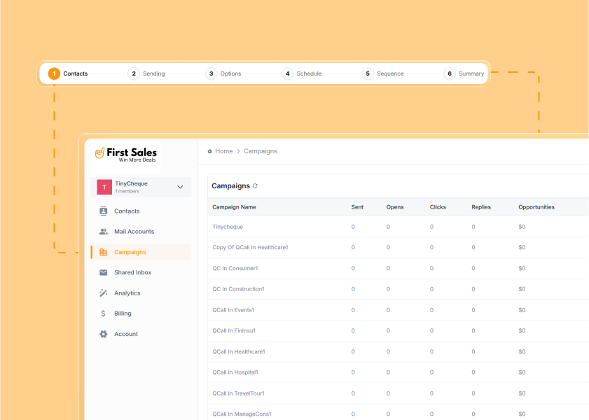Refresh the Campaigns list
Viewport: 589px width, 420px height.
tap(254, 185)
